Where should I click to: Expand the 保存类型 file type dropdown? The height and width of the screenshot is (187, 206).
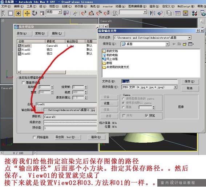click(x=175, y=87)
